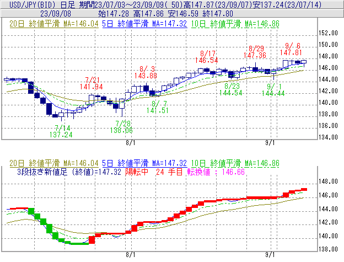Screen dimensions: 344x262
Task: Click the 134.00 price axis label in top chart
Action: coord(328,137)
